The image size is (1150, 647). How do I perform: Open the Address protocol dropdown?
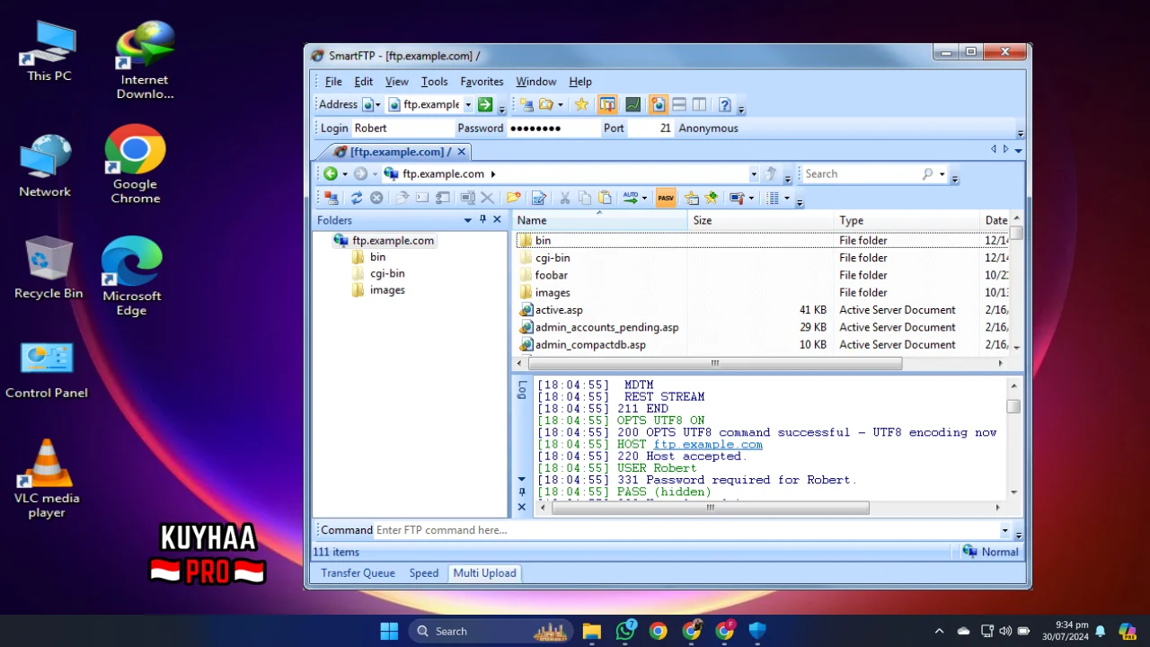click(377, 105)
